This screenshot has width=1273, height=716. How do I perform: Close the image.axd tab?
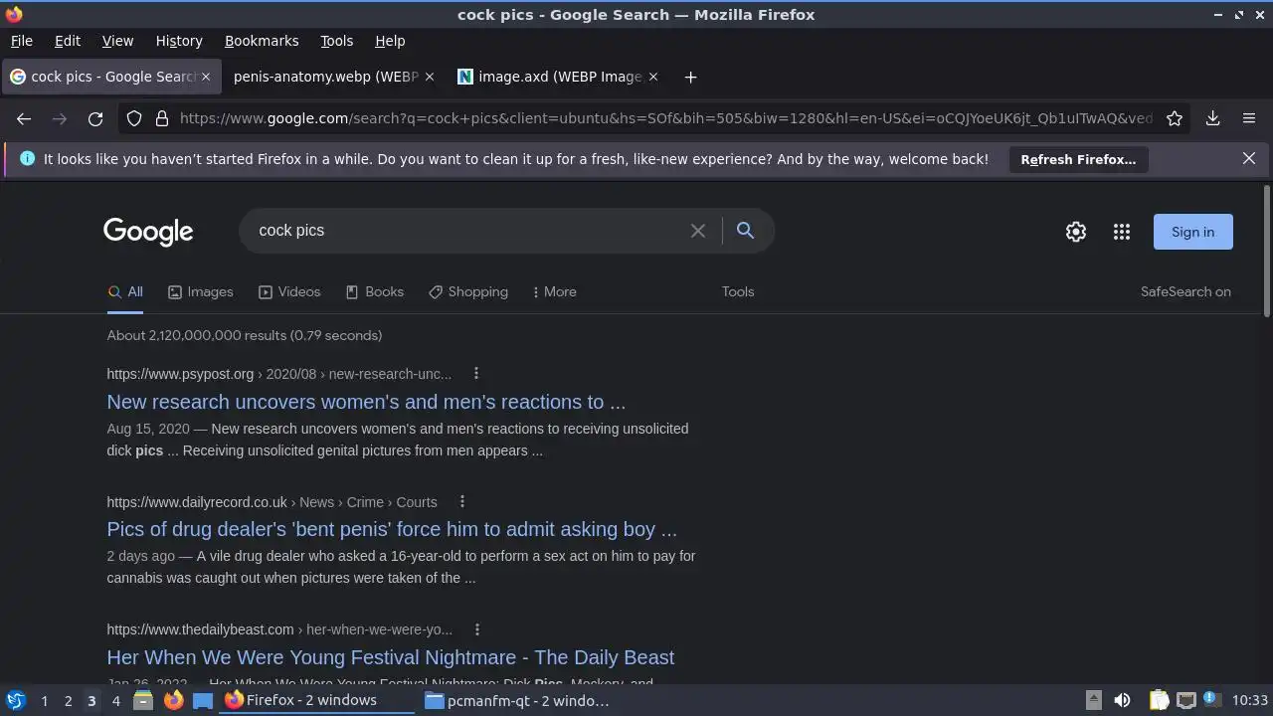[x=653, y=77]
